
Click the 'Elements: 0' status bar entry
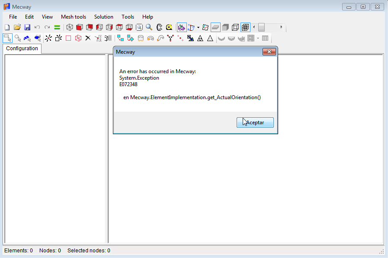(x=19, y=251)
